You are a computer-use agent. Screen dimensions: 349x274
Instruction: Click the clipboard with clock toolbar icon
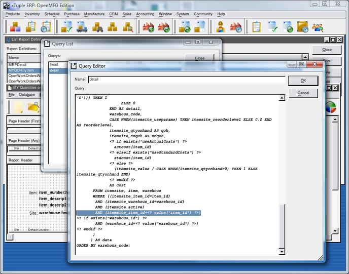click(46, 26)
